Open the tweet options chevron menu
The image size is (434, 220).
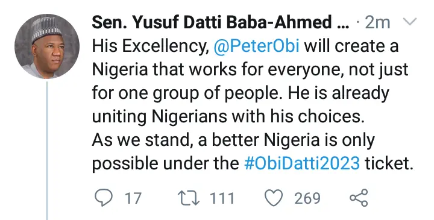[409, 22]
